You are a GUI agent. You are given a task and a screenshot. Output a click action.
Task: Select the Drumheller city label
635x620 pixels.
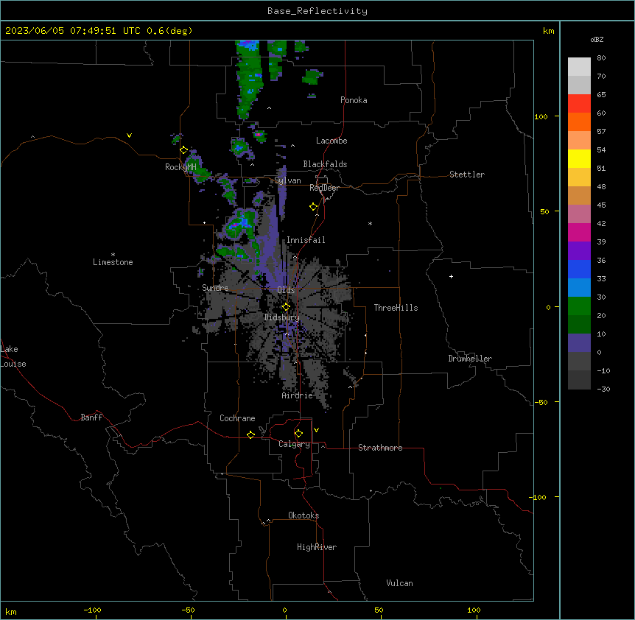tap(470, 359)
